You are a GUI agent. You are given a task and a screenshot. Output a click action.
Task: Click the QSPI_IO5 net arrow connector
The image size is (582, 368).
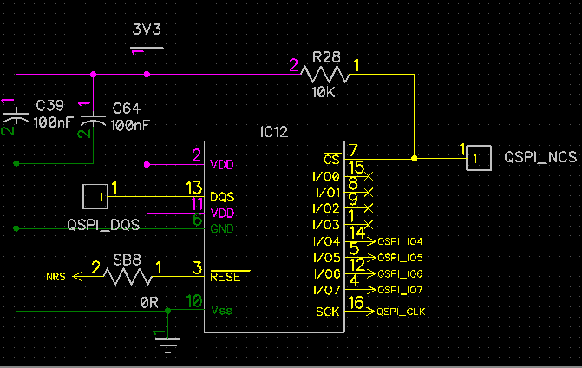tap(371, 258)
